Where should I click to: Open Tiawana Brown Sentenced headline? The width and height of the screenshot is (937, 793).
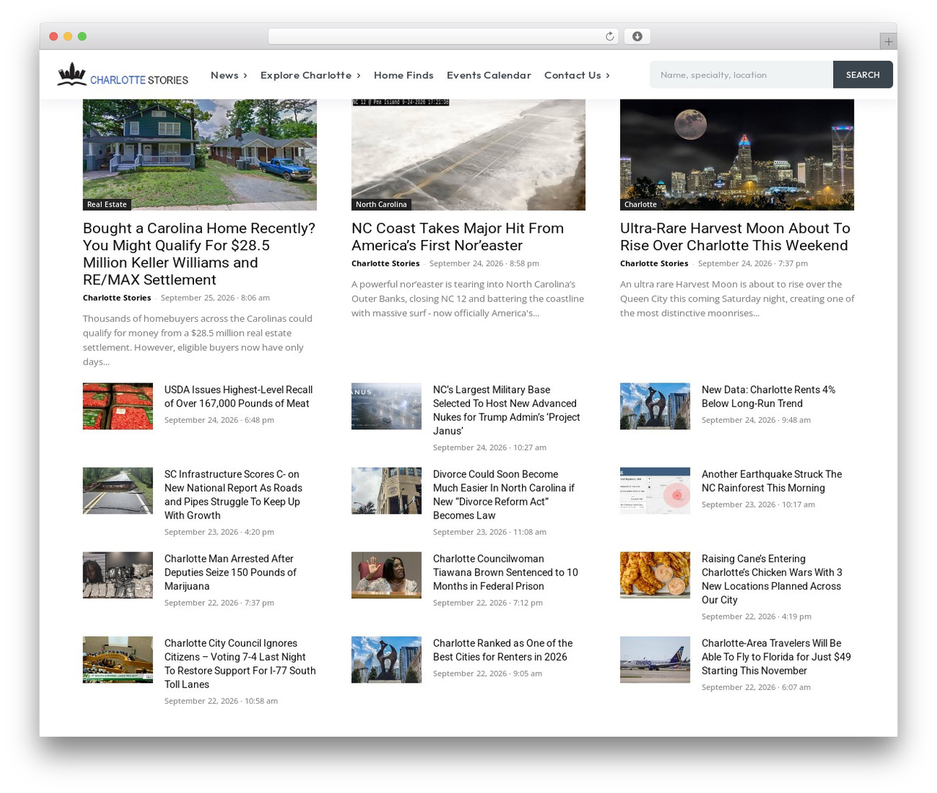505,572
